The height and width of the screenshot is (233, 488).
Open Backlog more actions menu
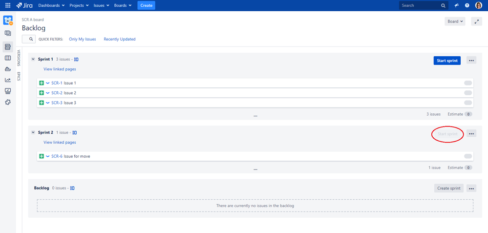tap(471, 188)
